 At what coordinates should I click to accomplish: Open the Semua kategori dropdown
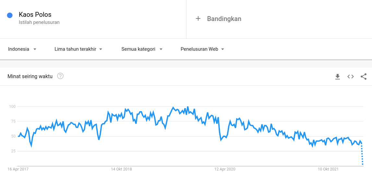tap(142, 49)
